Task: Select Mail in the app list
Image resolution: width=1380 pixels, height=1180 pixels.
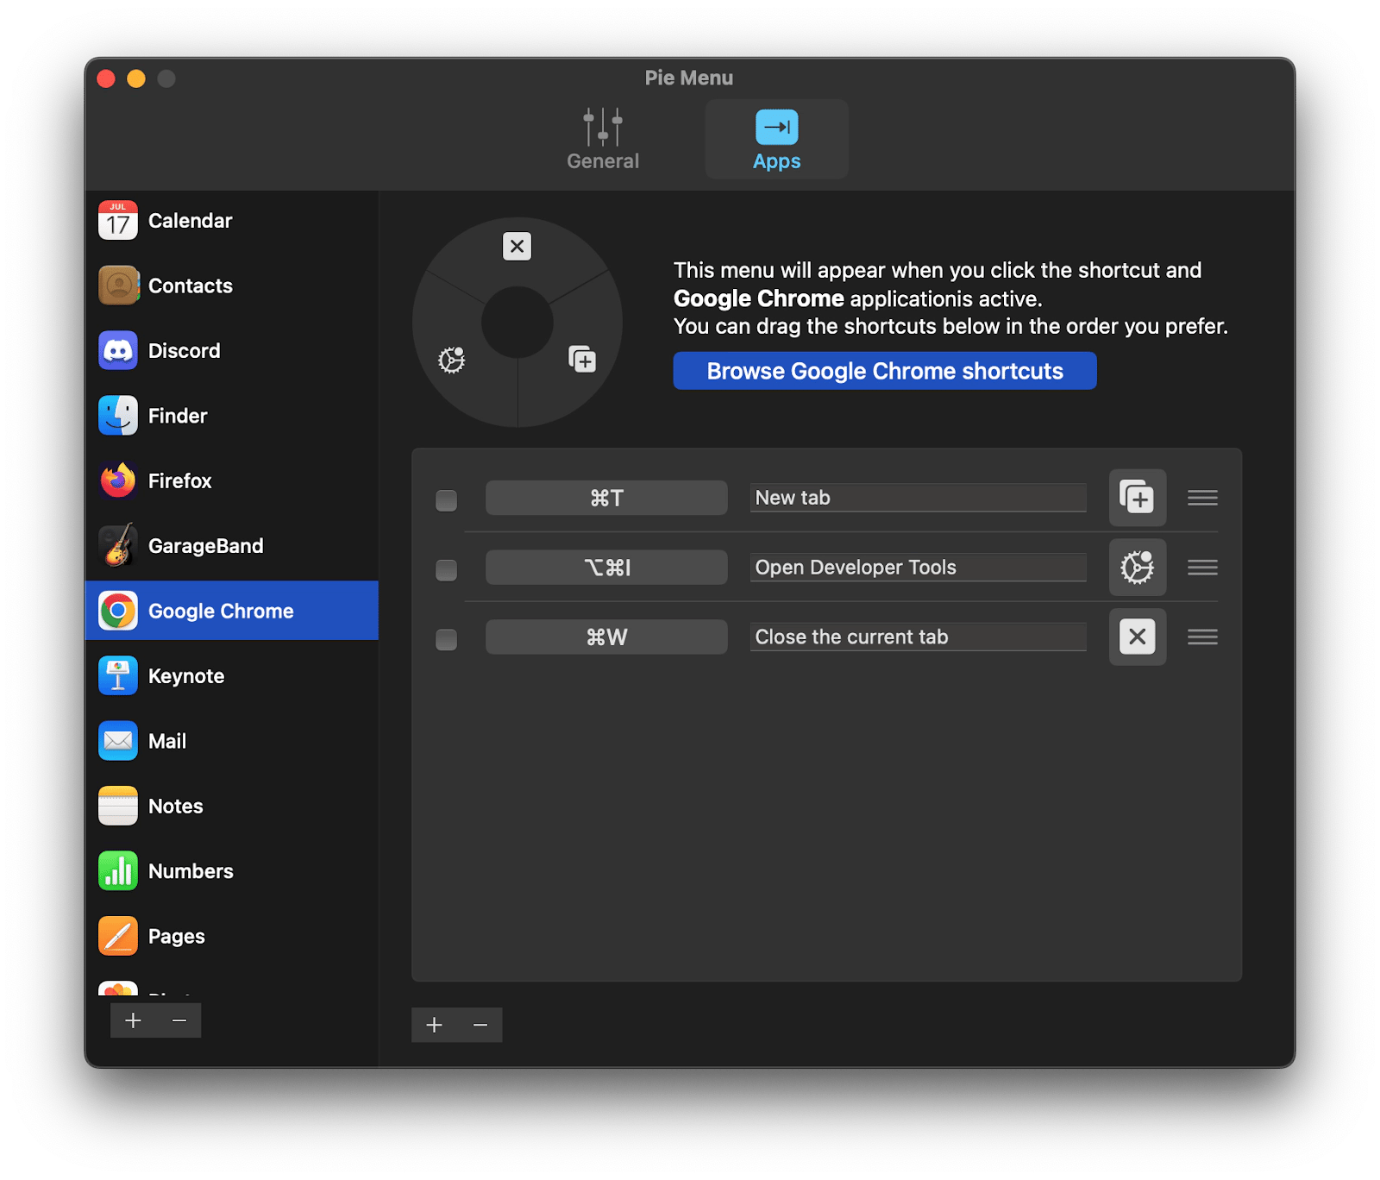Action: (231, 741)
